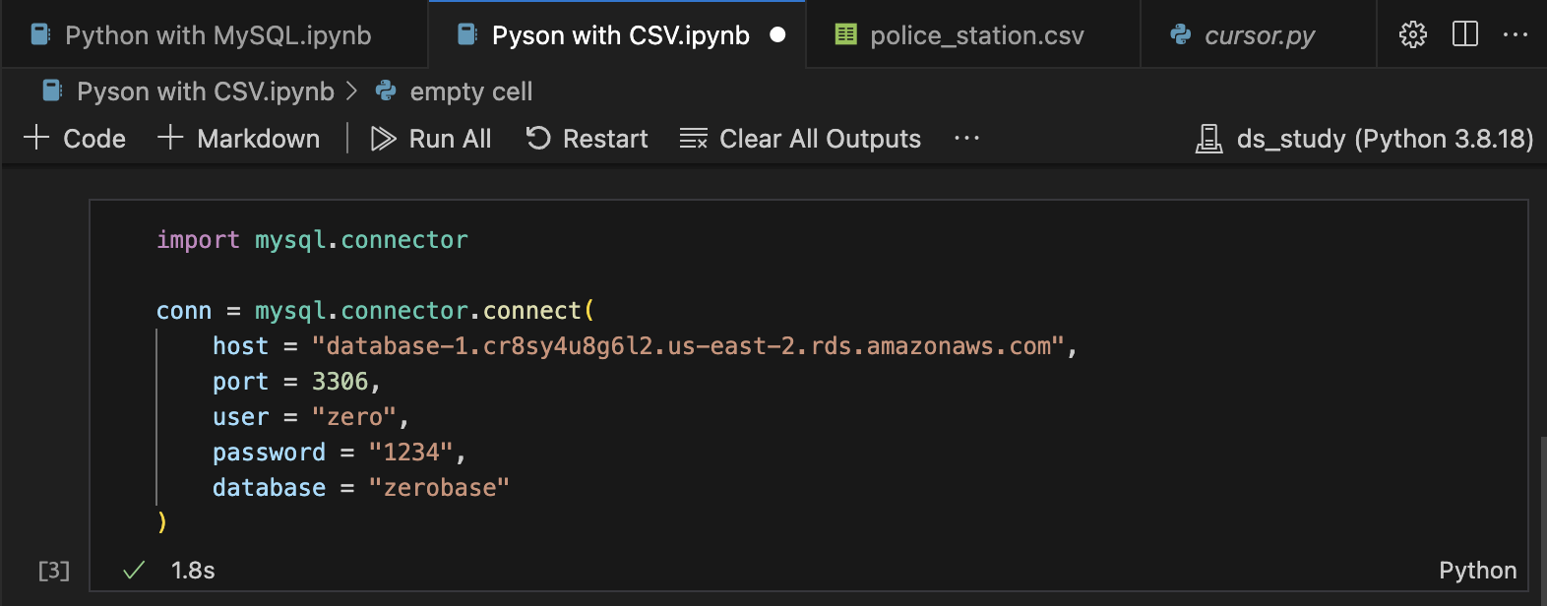Click the split editor icon
The image size is (1547, 606).
click(1464, 34)
